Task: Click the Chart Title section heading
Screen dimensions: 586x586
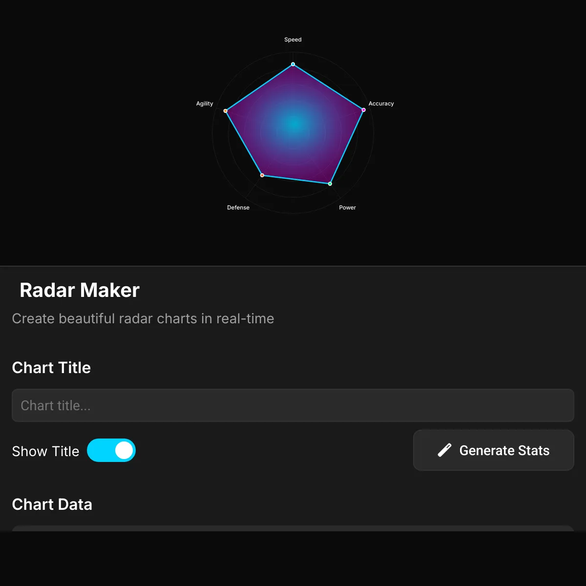Action: (x=51, y=367)
